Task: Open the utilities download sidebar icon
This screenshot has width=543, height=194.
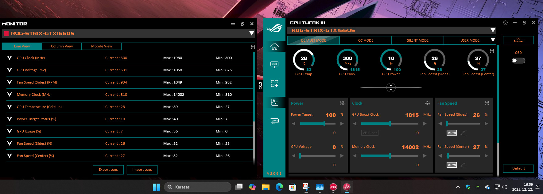Action: [x=274, y=84]
